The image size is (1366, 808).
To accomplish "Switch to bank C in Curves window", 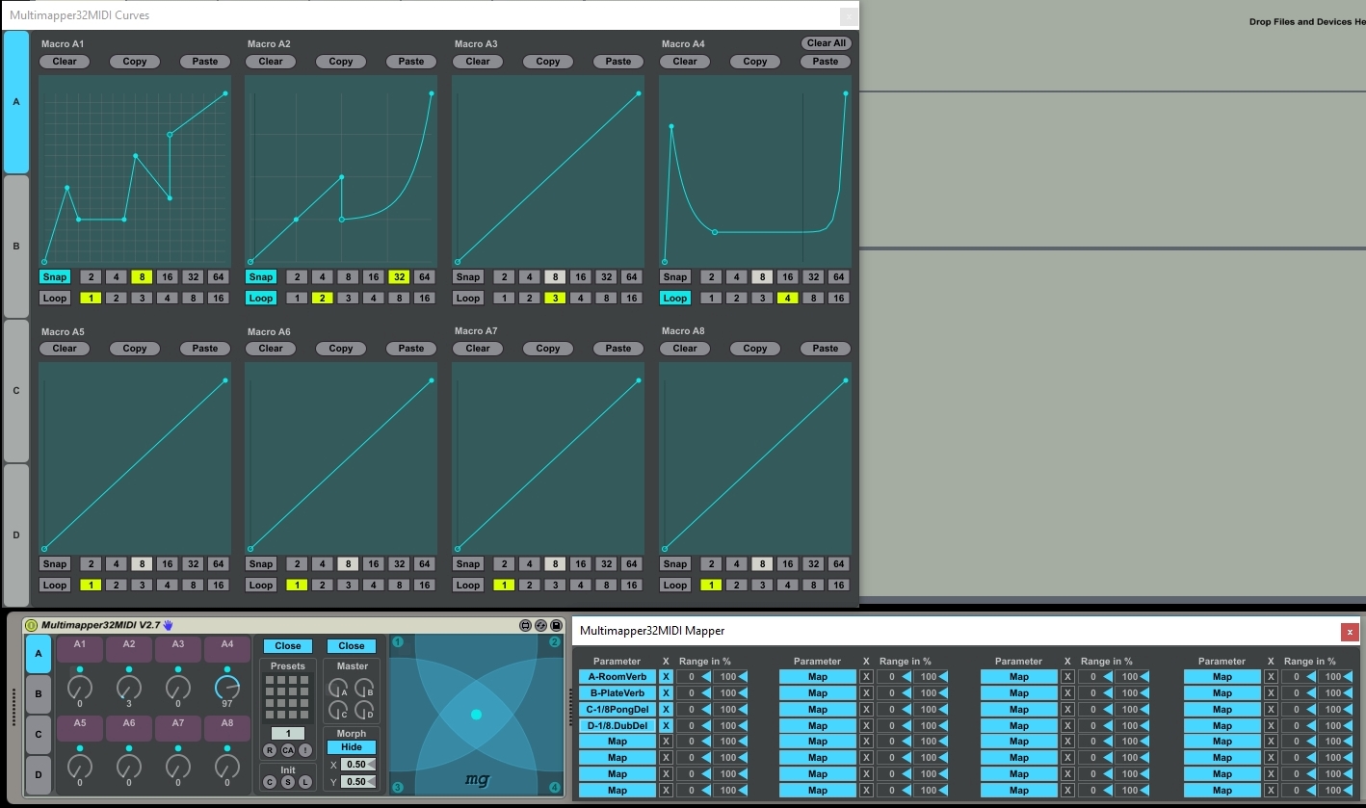I will click(x=16, y=391).
